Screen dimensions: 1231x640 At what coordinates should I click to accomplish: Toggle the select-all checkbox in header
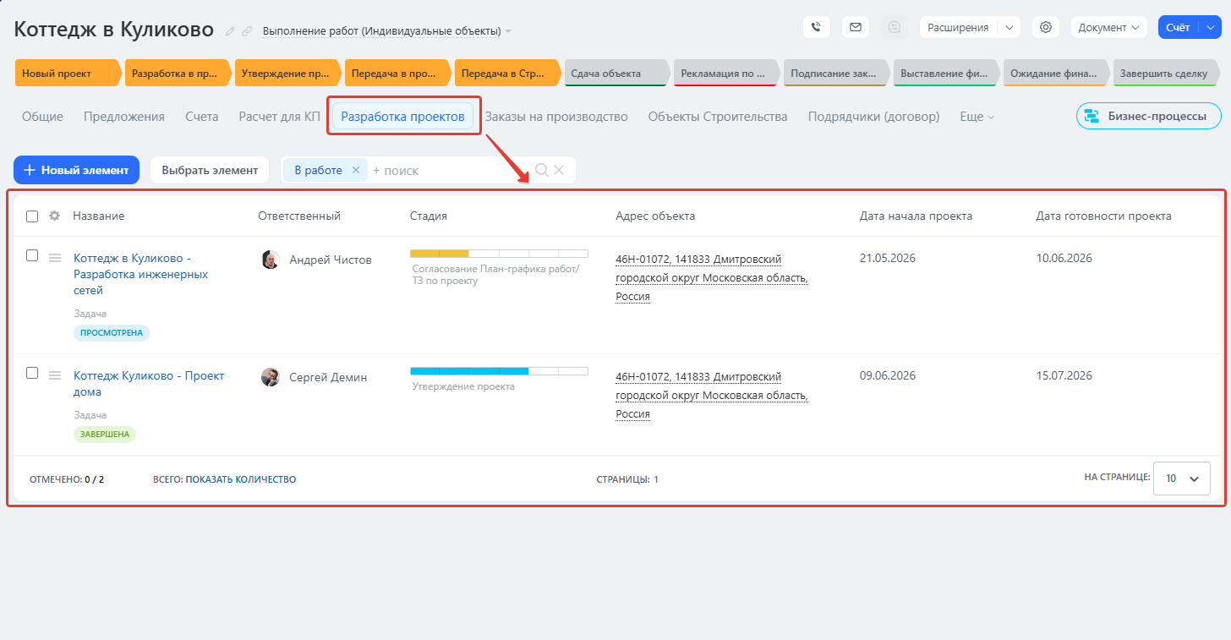[32, 216]
